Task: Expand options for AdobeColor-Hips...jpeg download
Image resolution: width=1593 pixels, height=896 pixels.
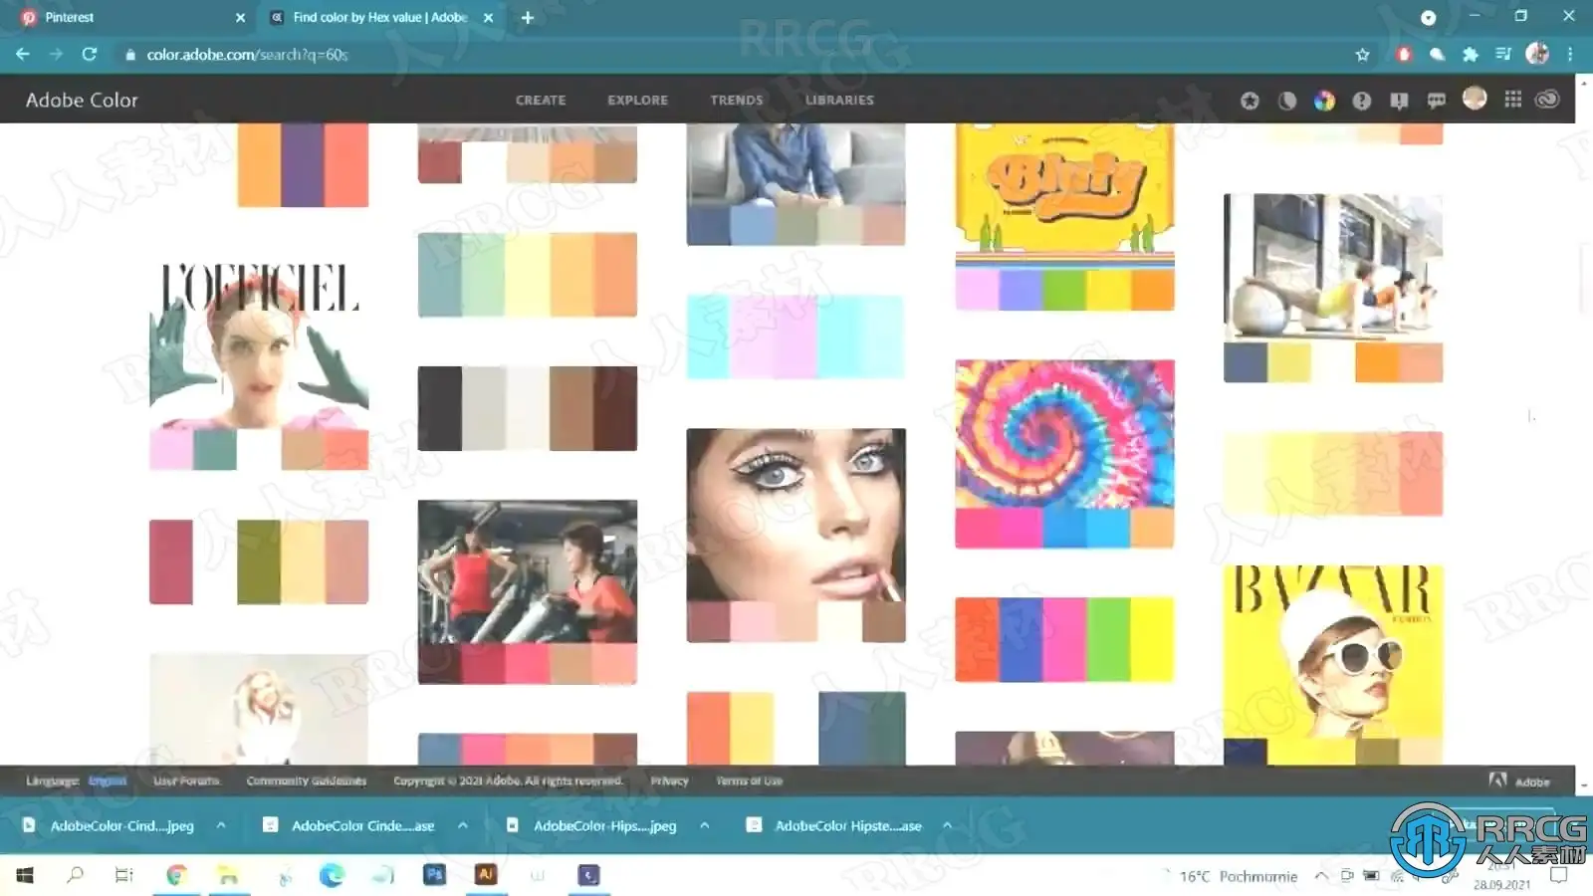Action: point(705,825)
